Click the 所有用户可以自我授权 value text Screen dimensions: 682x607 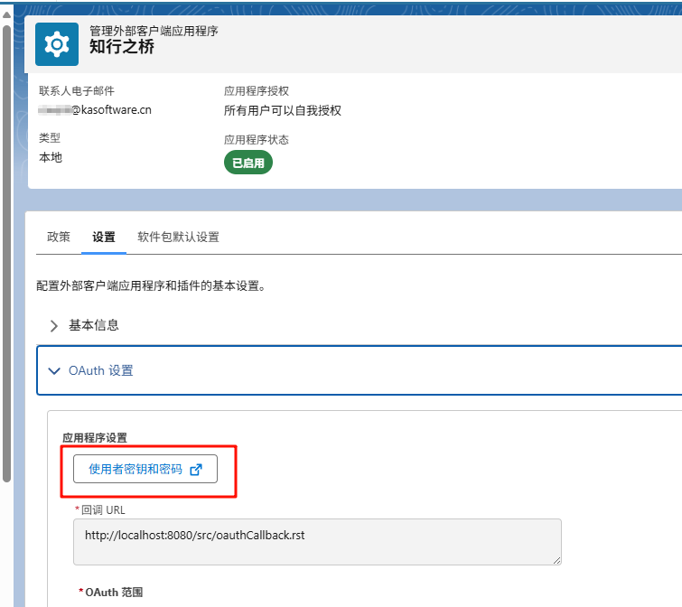point(283,110)
